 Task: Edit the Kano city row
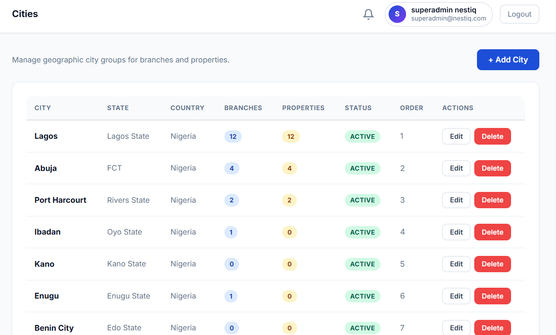point(456,264)
